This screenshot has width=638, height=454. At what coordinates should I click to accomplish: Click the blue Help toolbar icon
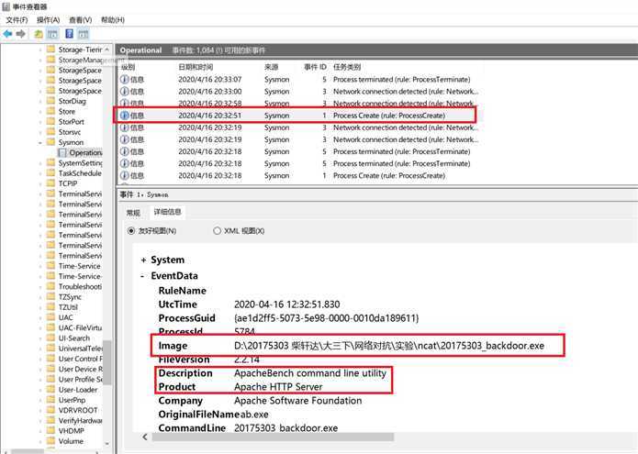(69, 34)
